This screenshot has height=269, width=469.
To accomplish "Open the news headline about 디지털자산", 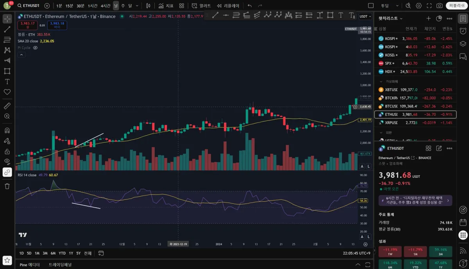I will tap(415, 200).
